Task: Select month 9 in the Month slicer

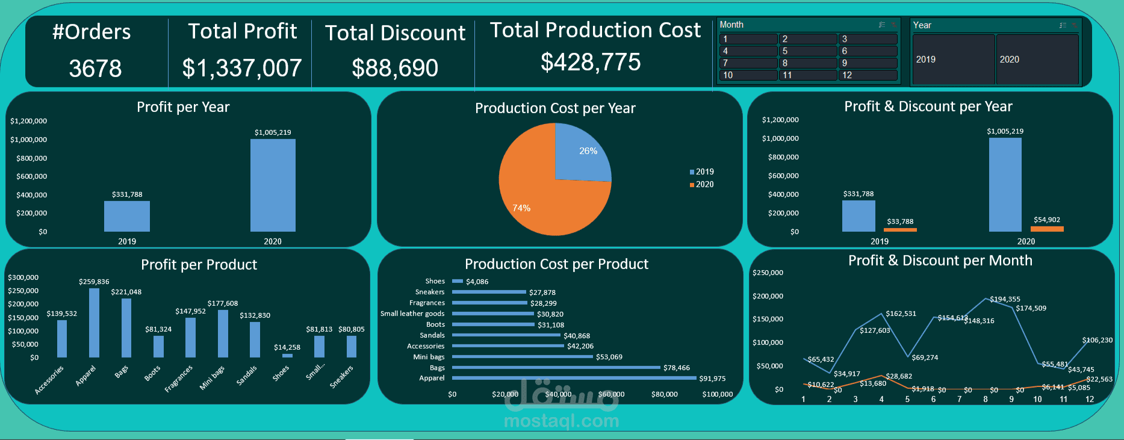Action: pyautogui.click(x=868, y=63)
